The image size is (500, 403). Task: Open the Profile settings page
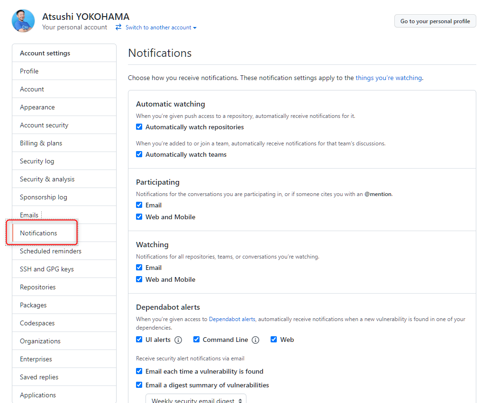pos(64,71)
